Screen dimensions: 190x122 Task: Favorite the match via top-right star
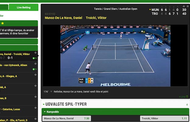[188, 6]
